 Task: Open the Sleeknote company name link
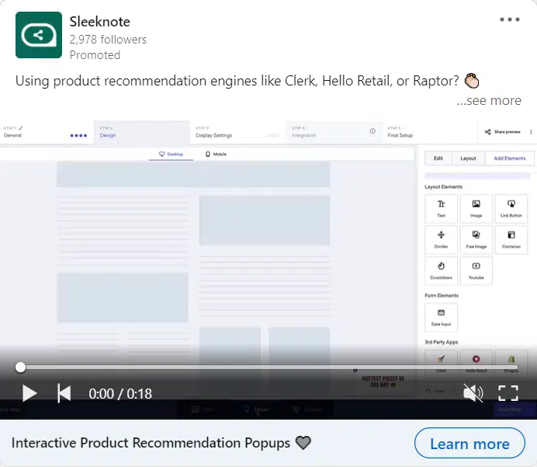(101, 21)
